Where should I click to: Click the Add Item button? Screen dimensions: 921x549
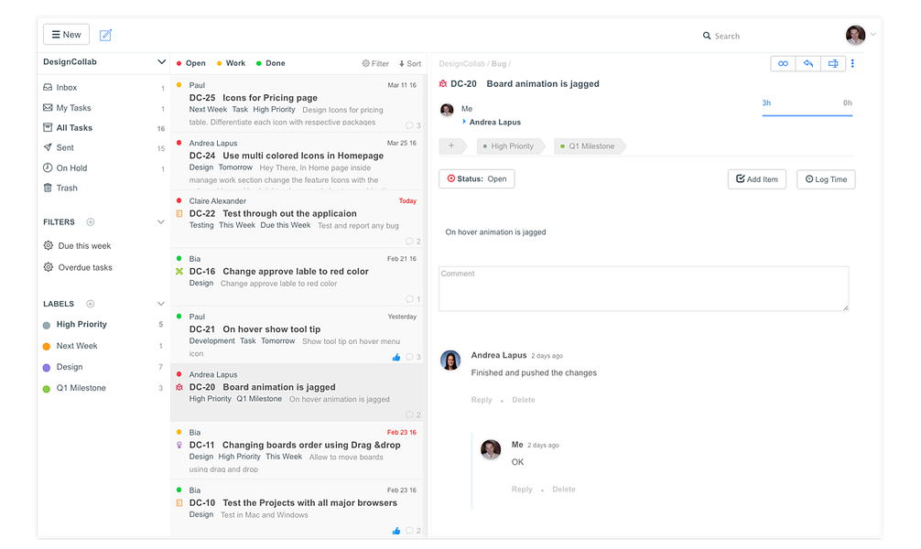[x=757, y=179]
